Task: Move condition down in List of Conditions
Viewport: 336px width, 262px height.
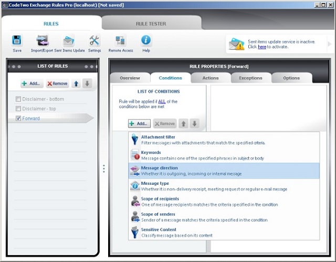Action: (195, 123)
